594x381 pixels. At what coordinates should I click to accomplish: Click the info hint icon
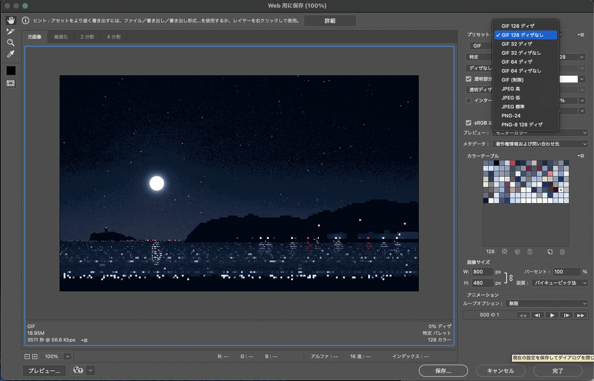(x=25, y=20)
